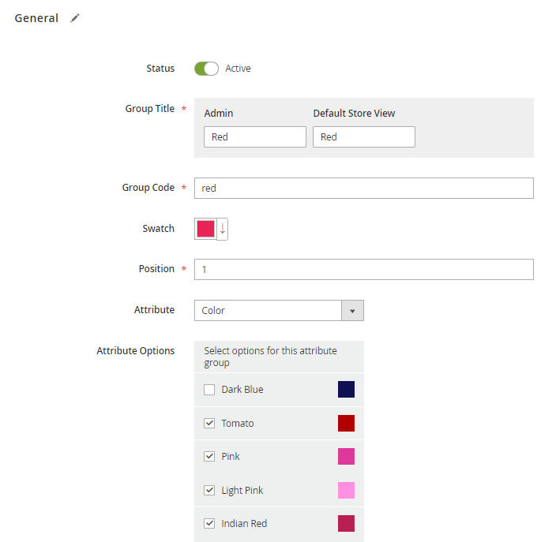Click the Position input field
This screenshot has height=542, width=541.
point(363,270)
